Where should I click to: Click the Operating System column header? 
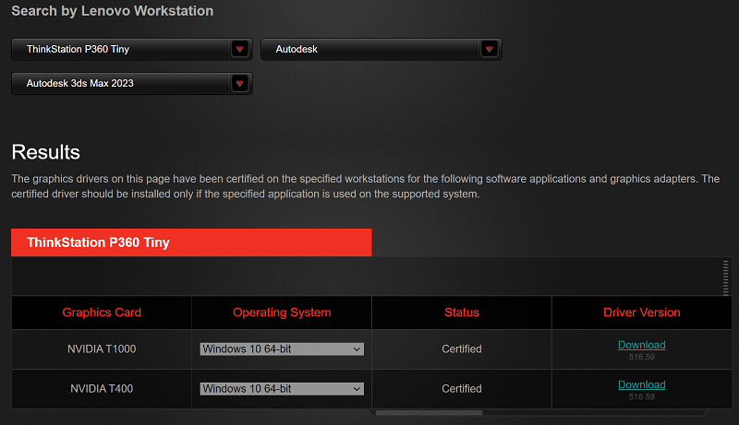(282, 313)
